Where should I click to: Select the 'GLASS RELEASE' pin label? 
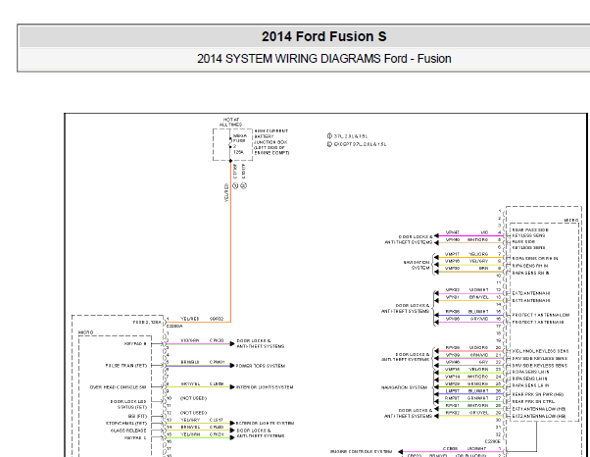(x=128, y=431)
